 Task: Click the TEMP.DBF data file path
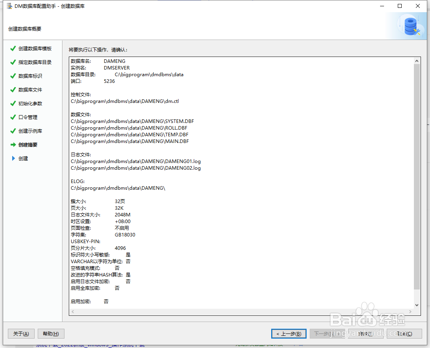pos(129,135)
